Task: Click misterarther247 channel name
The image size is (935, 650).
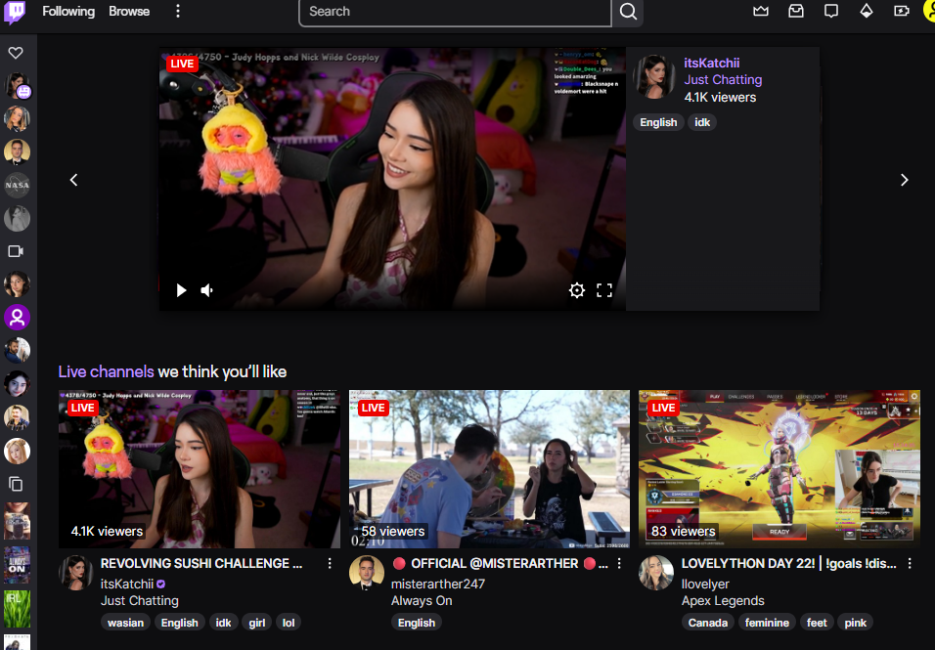Action: click(438, 584)
